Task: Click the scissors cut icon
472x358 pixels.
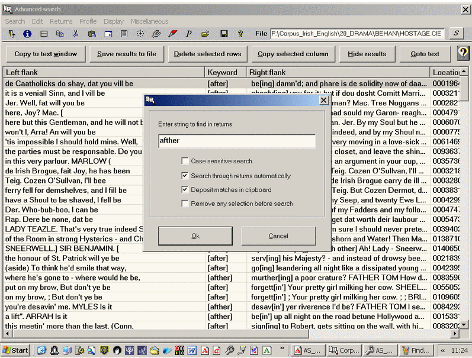Action: tap(76, 34)
